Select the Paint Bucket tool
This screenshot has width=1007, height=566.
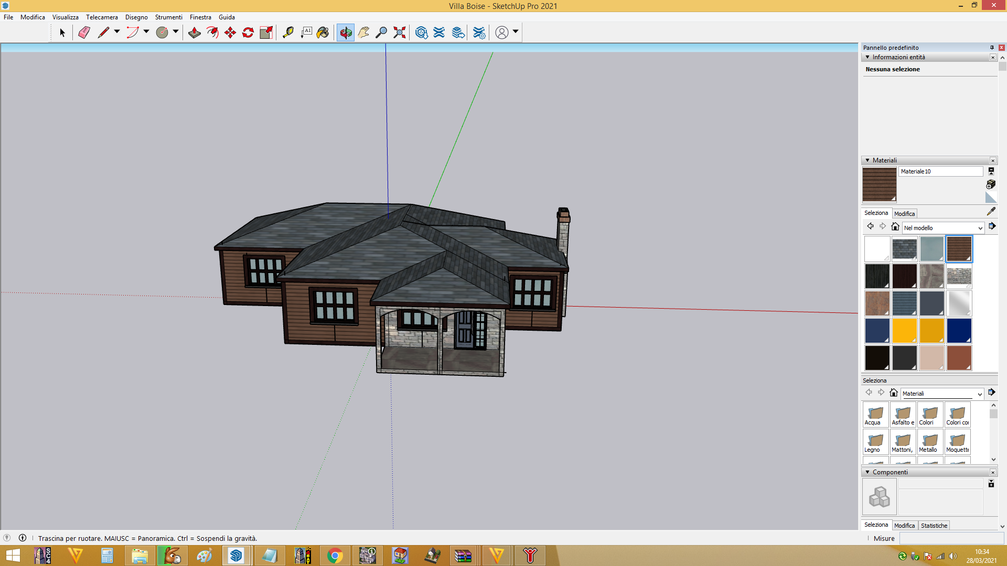click(323, 32)
